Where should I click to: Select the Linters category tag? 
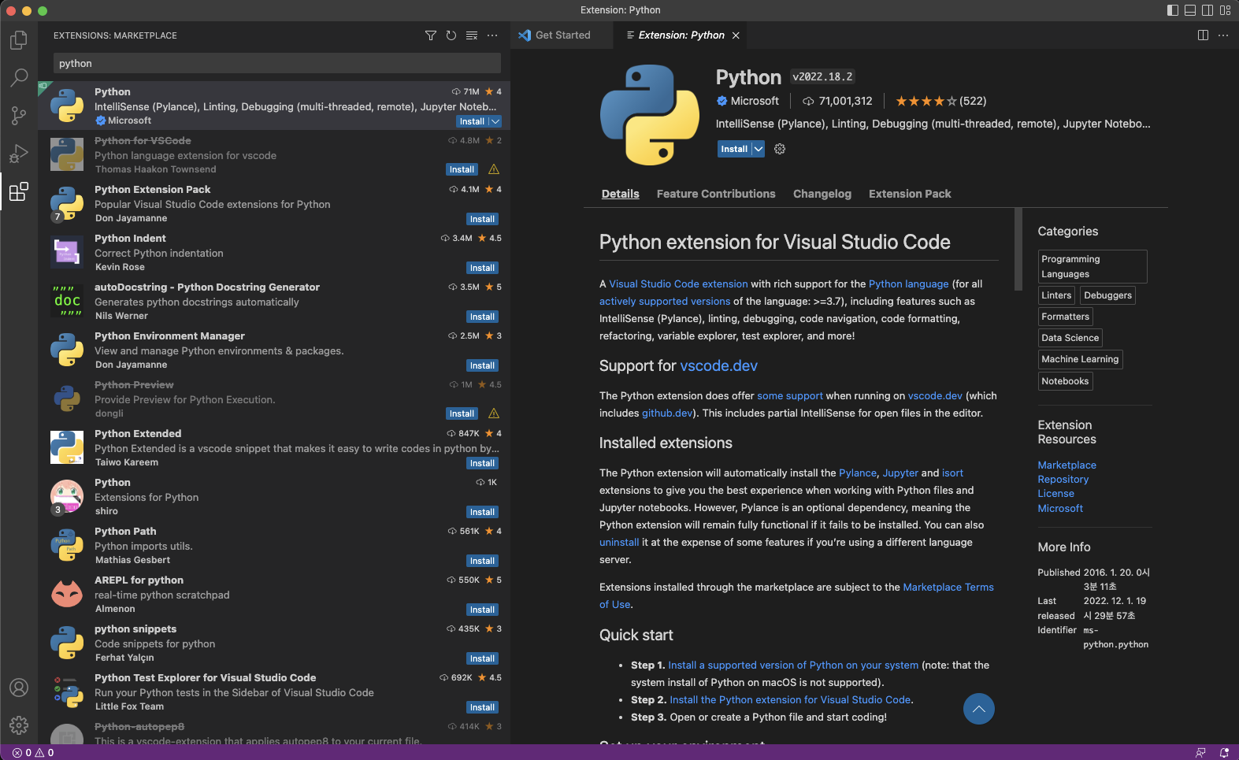coord(1056,295)
